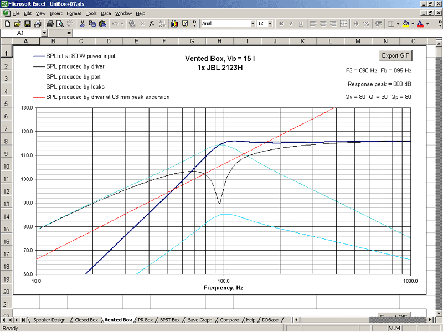Viewport: 443px width, 332px height.
Task: Select column header H
Action: (219, 41)
